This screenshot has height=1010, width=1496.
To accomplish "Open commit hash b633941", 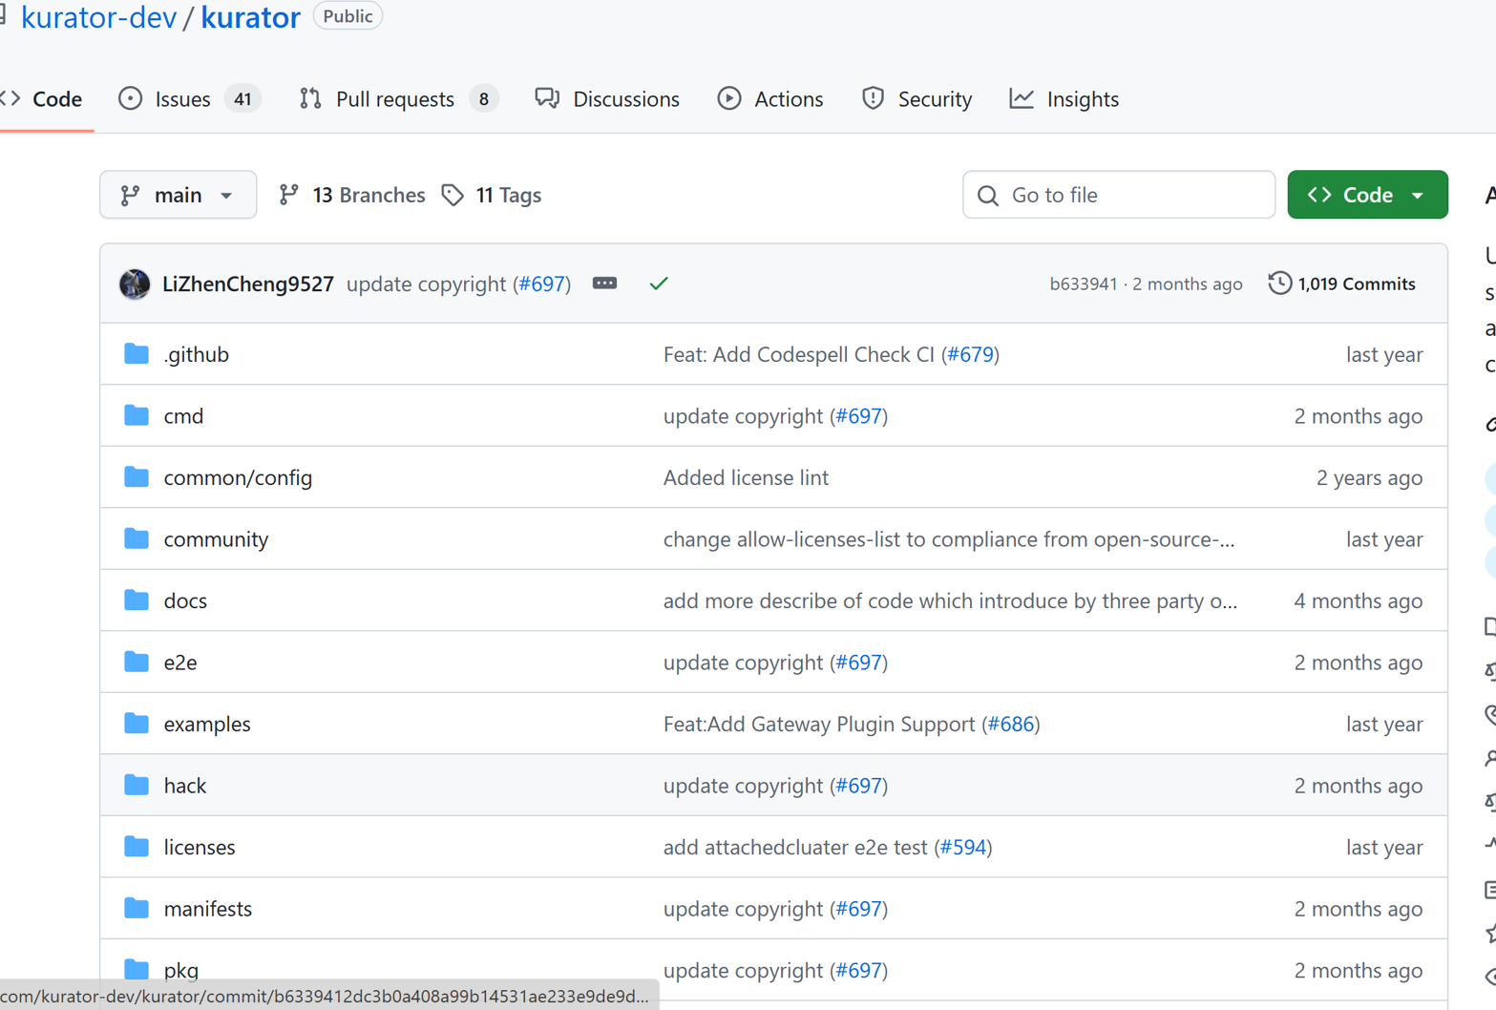I will [x=1083, y=284].
